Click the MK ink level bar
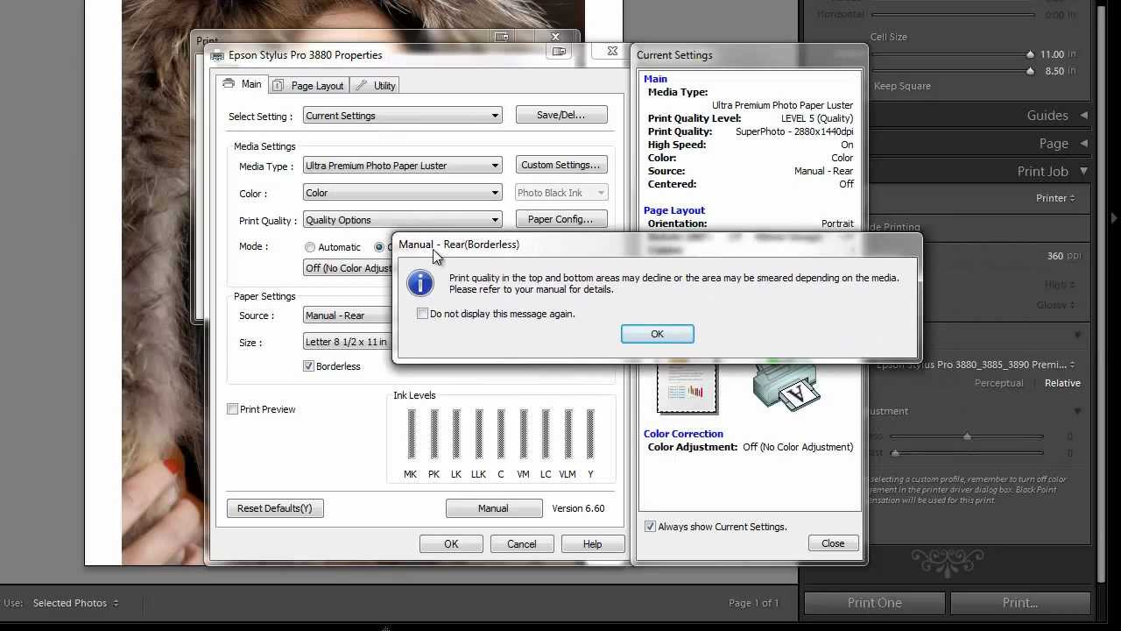Image resolution: width=1121 pixels, height=631 pixels. point(412,434)
